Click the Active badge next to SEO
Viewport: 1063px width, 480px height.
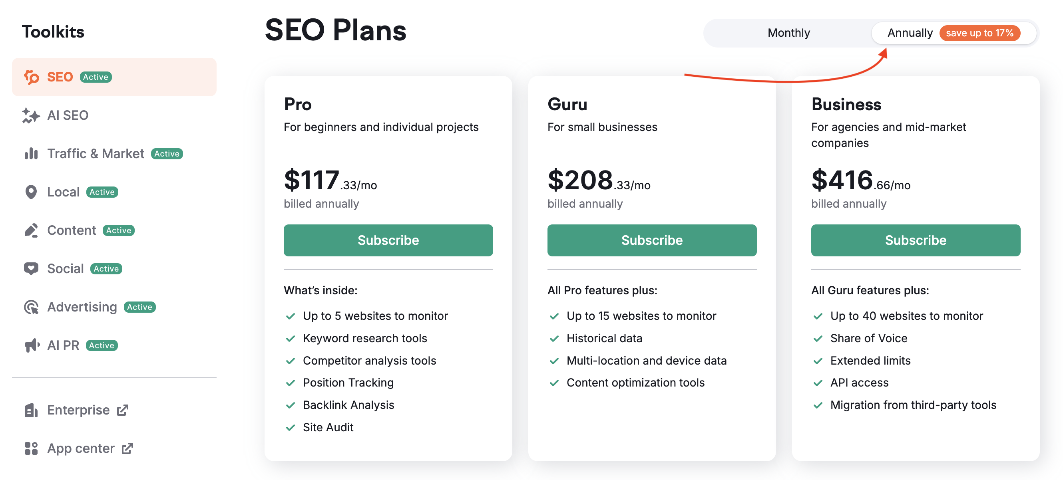pyautogui.click(x=96, y=77)
